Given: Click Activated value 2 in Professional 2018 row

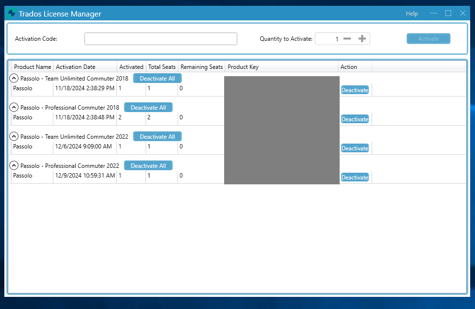Looking at the screenshot, I should tap(120, 117).
